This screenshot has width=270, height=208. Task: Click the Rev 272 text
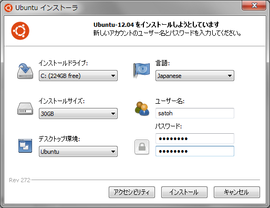pyautogui.click(x=19, y=180)
